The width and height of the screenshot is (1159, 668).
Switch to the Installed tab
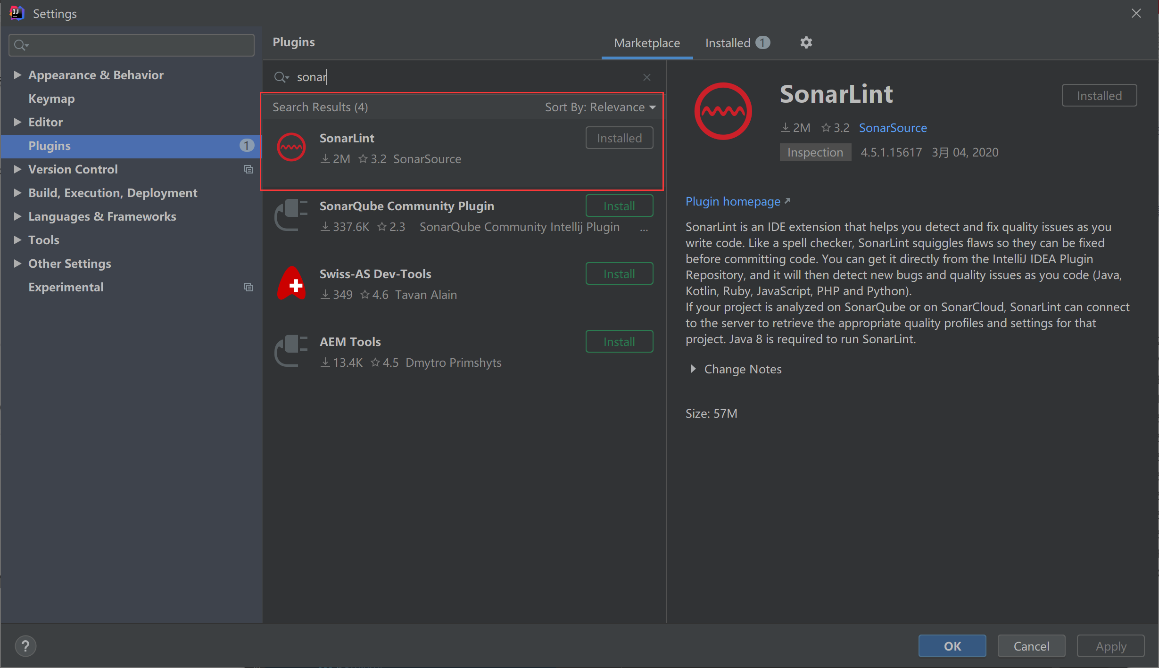pos(728,42)
